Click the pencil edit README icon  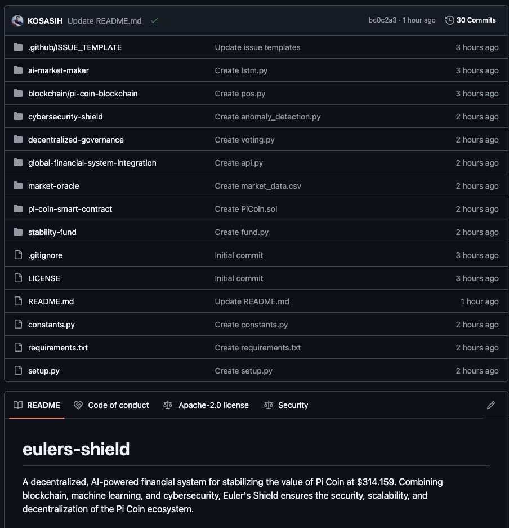pos(491,405)
